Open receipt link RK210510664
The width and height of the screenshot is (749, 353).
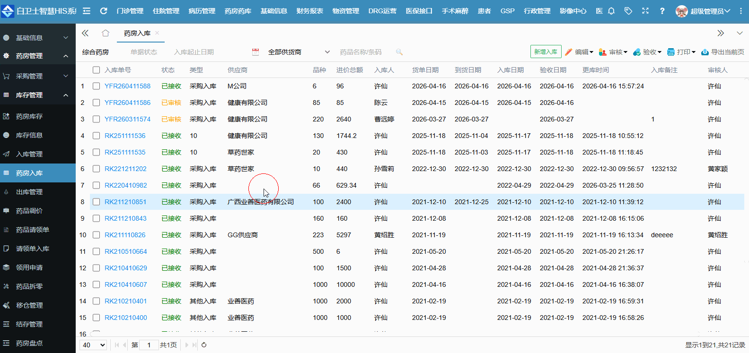tap(126, 251)
